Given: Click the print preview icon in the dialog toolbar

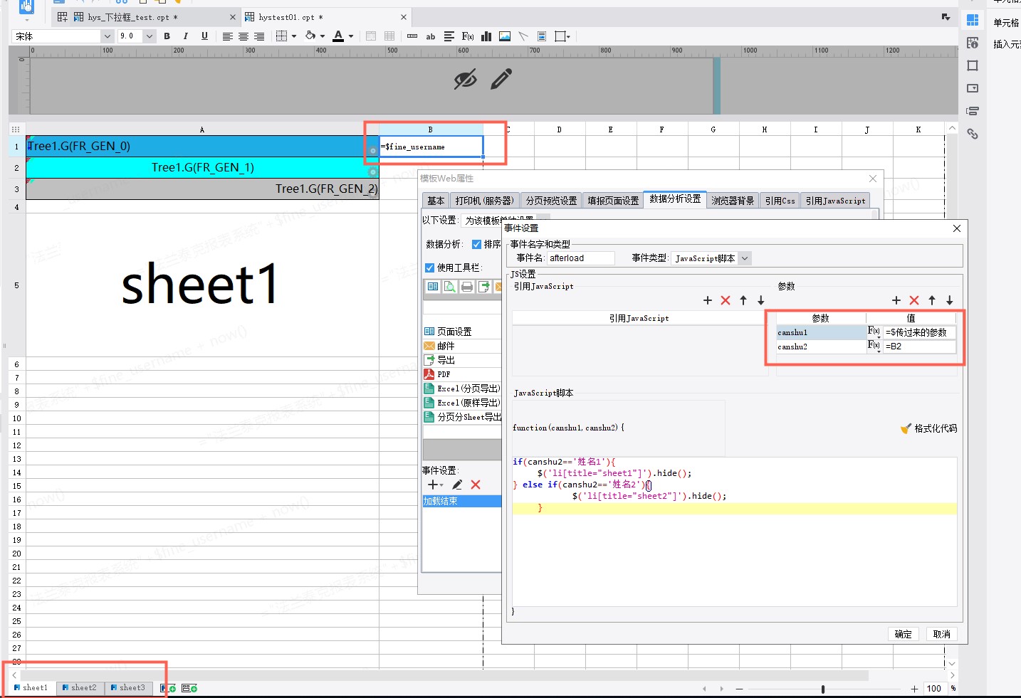Looking at the screenshot, I should pyautogui.click(x=450, y=287).
